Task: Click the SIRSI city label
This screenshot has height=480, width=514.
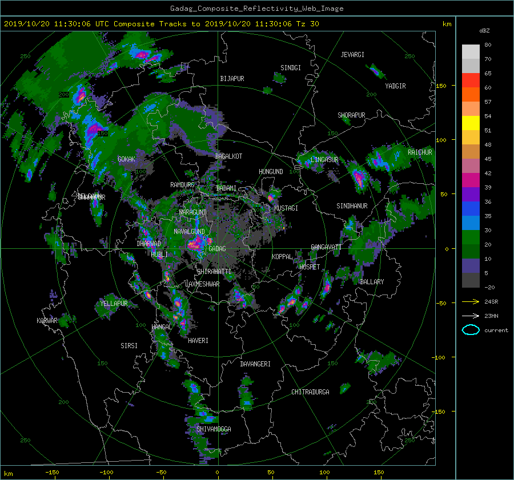Action: (129, 346)
